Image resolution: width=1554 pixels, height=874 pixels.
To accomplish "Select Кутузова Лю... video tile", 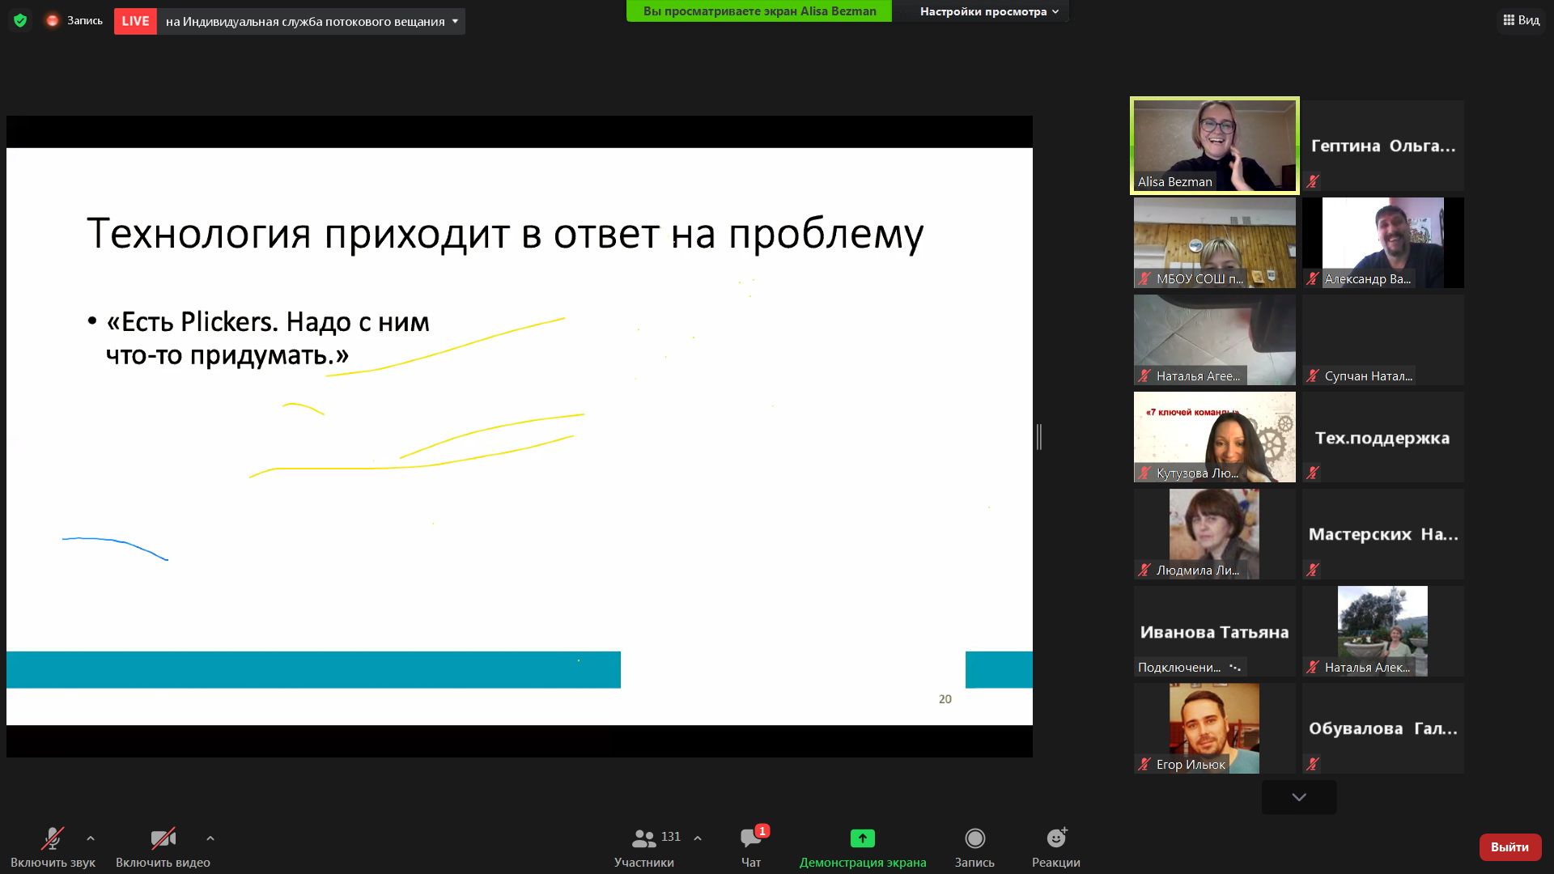I will (x=1215, y=437).
